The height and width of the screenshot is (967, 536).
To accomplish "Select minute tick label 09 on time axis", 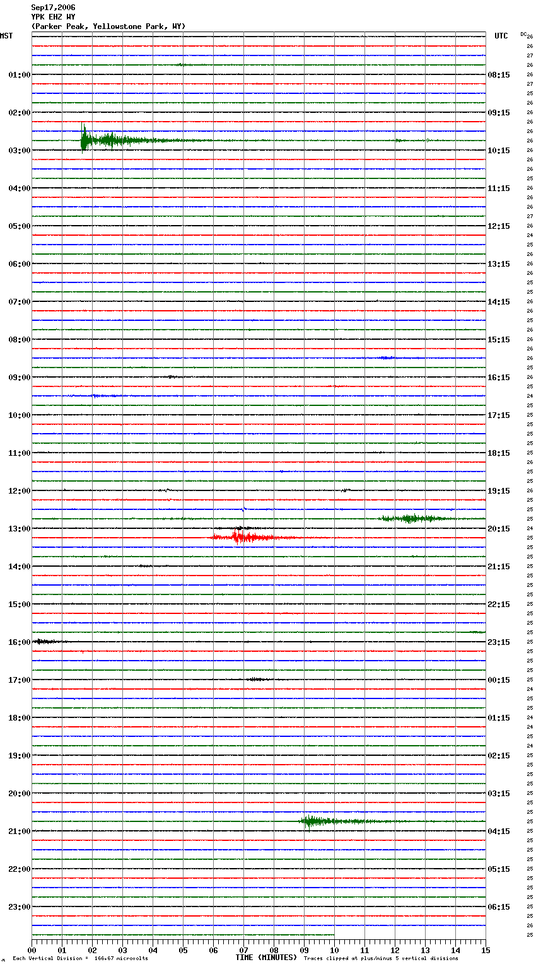I will tap(304, 950).
